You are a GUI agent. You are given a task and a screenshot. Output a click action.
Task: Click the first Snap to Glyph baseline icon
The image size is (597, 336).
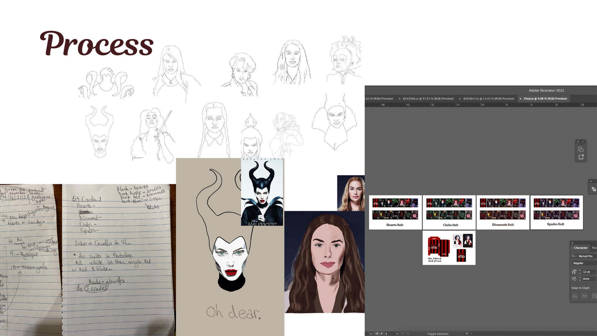[x=575, y=296]
